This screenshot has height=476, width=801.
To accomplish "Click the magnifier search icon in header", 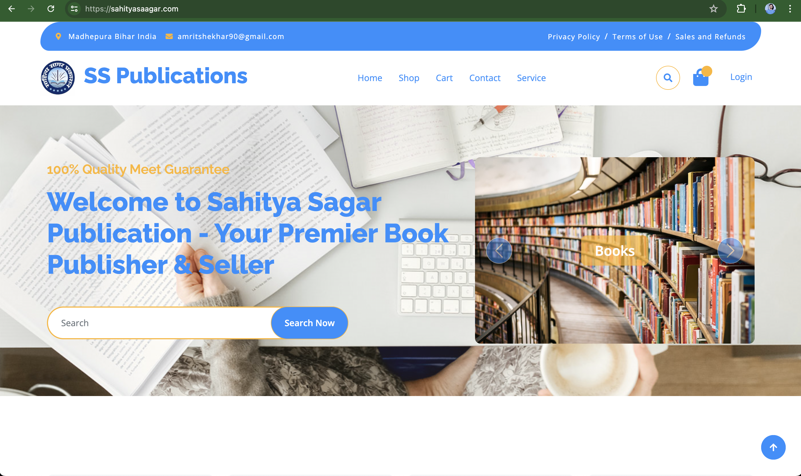I will pos(668,78).
